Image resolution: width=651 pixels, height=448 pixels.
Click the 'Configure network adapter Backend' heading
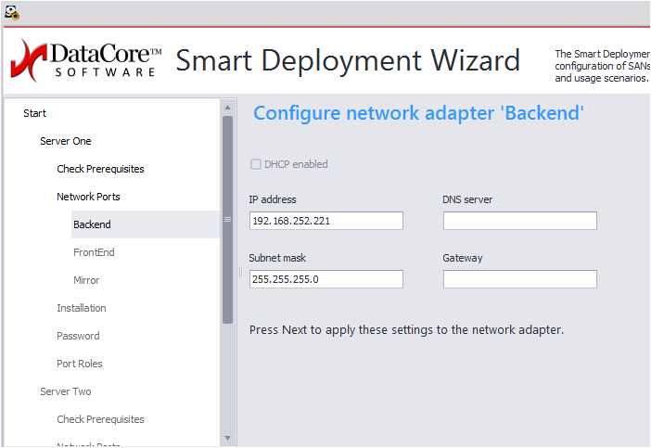pos(418,113)
